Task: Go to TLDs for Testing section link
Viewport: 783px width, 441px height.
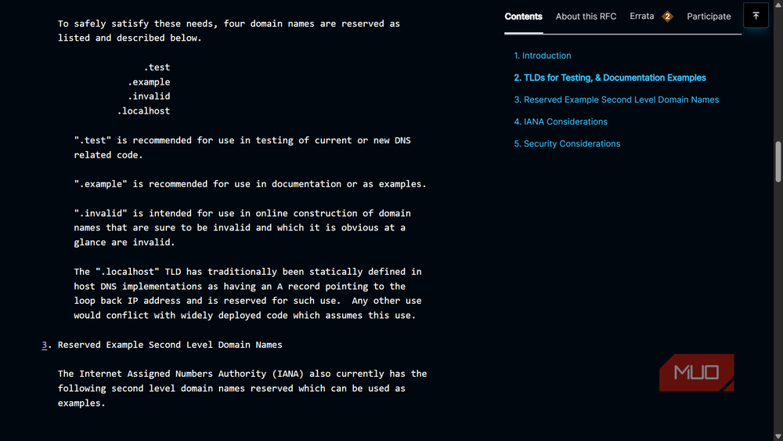Action: [610, 78]
